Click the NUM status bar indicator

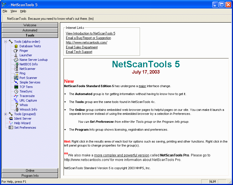[213, 182]
